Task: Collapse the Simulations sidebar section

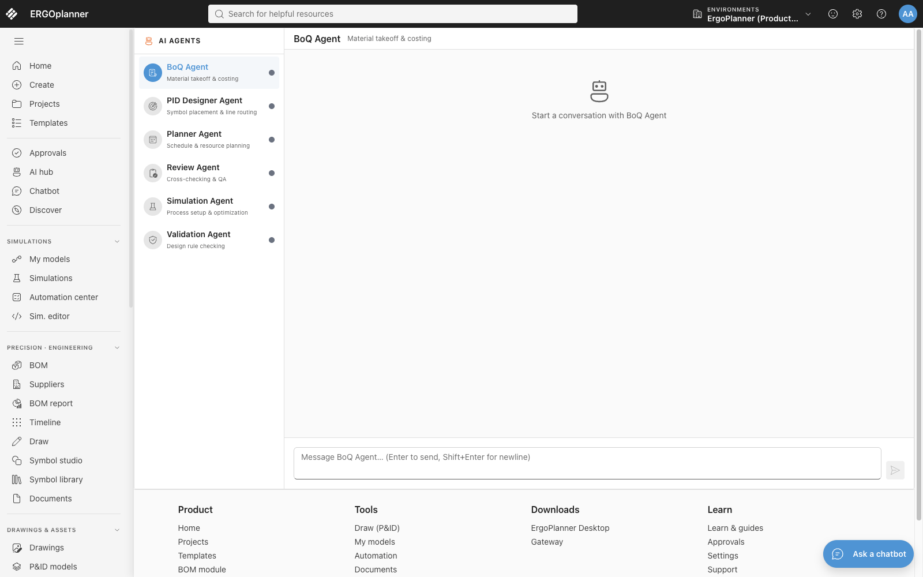Action: [117, 242]
